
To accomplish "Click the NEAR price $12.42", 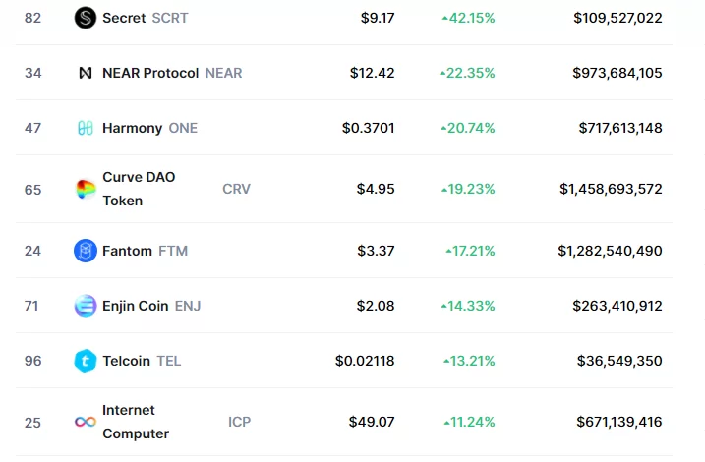I will pyautogui.click(x=373, y=73).
